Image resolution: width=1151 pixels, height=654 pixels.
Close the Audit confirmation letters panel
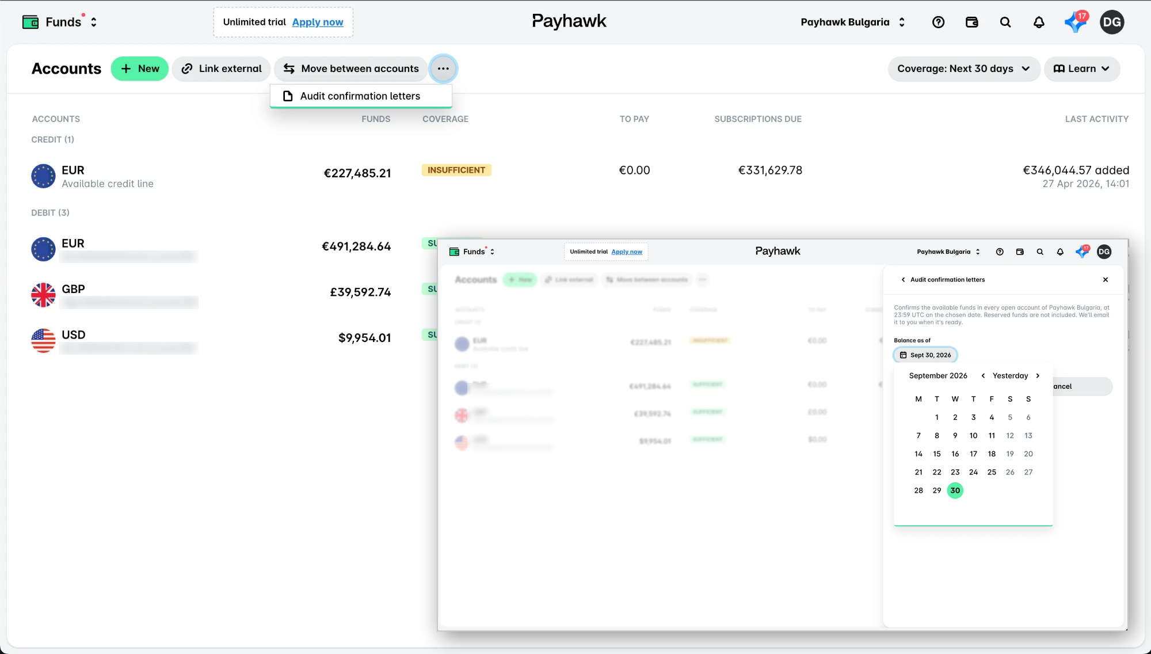coord(1105,280)
